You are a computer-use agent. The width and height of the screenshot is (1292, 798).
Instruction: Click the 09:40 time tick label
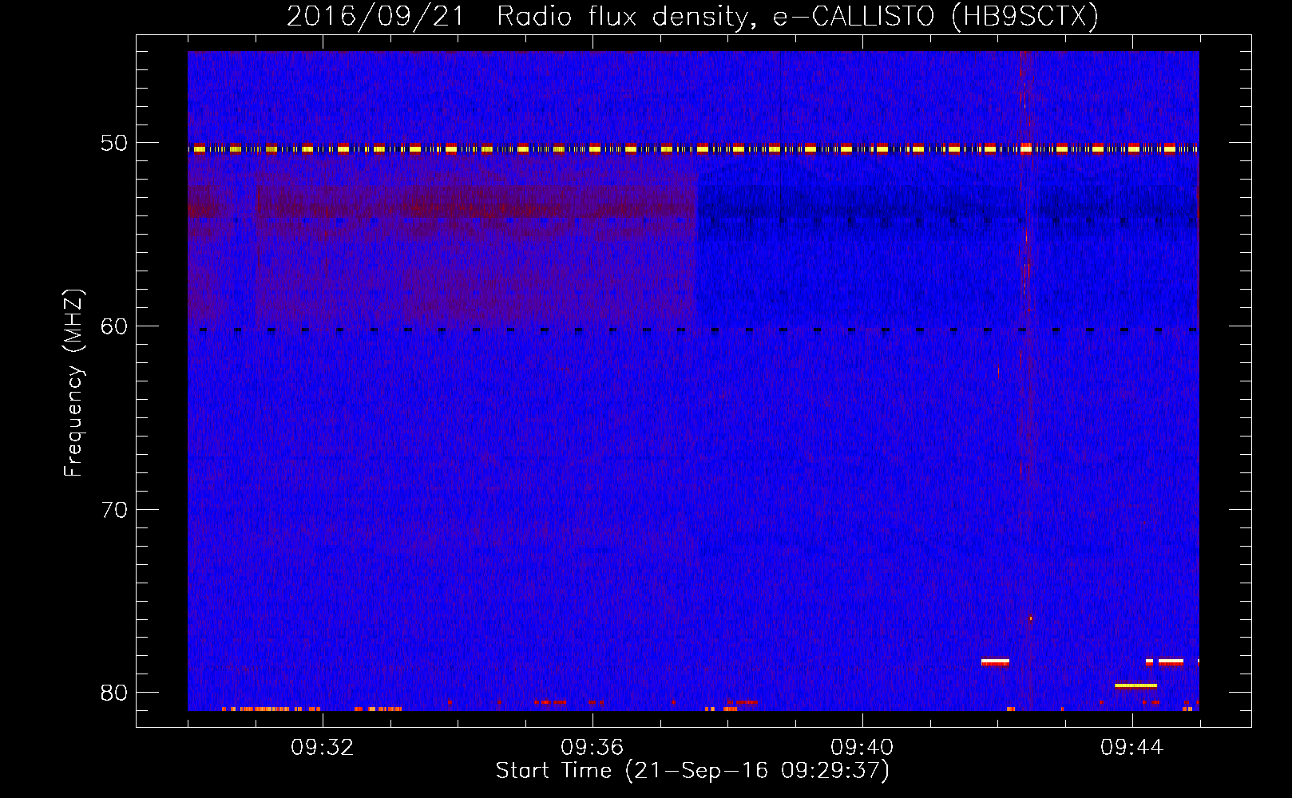[862, 748]
